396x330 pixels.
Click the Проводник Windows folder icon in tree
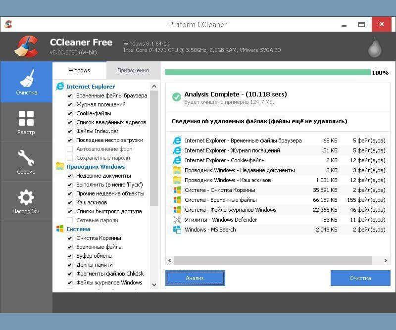pos(60,166)
